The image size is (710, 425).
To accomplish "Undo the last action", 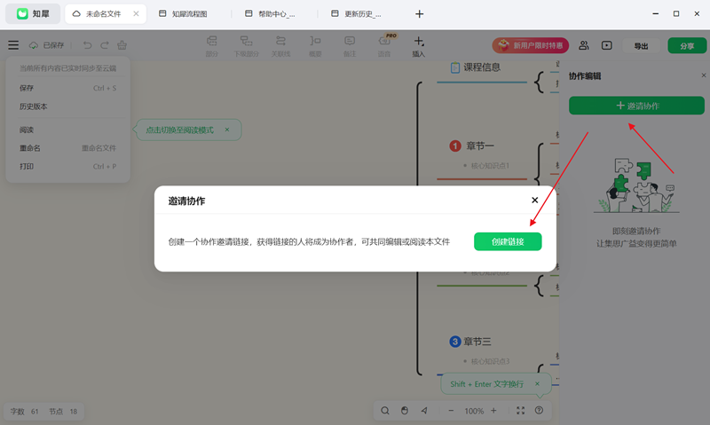I will 87,45.
